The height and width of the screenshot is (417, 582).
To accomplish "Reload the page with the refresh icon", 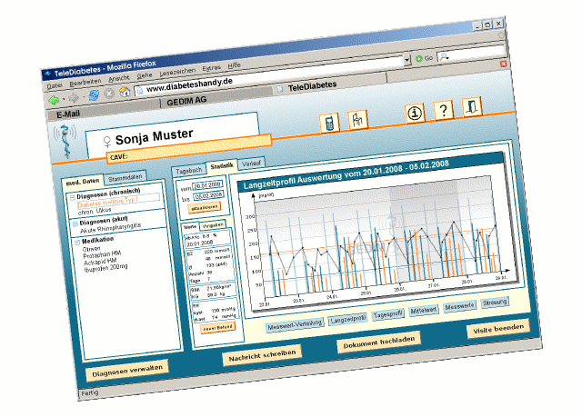I will [94, 95].
